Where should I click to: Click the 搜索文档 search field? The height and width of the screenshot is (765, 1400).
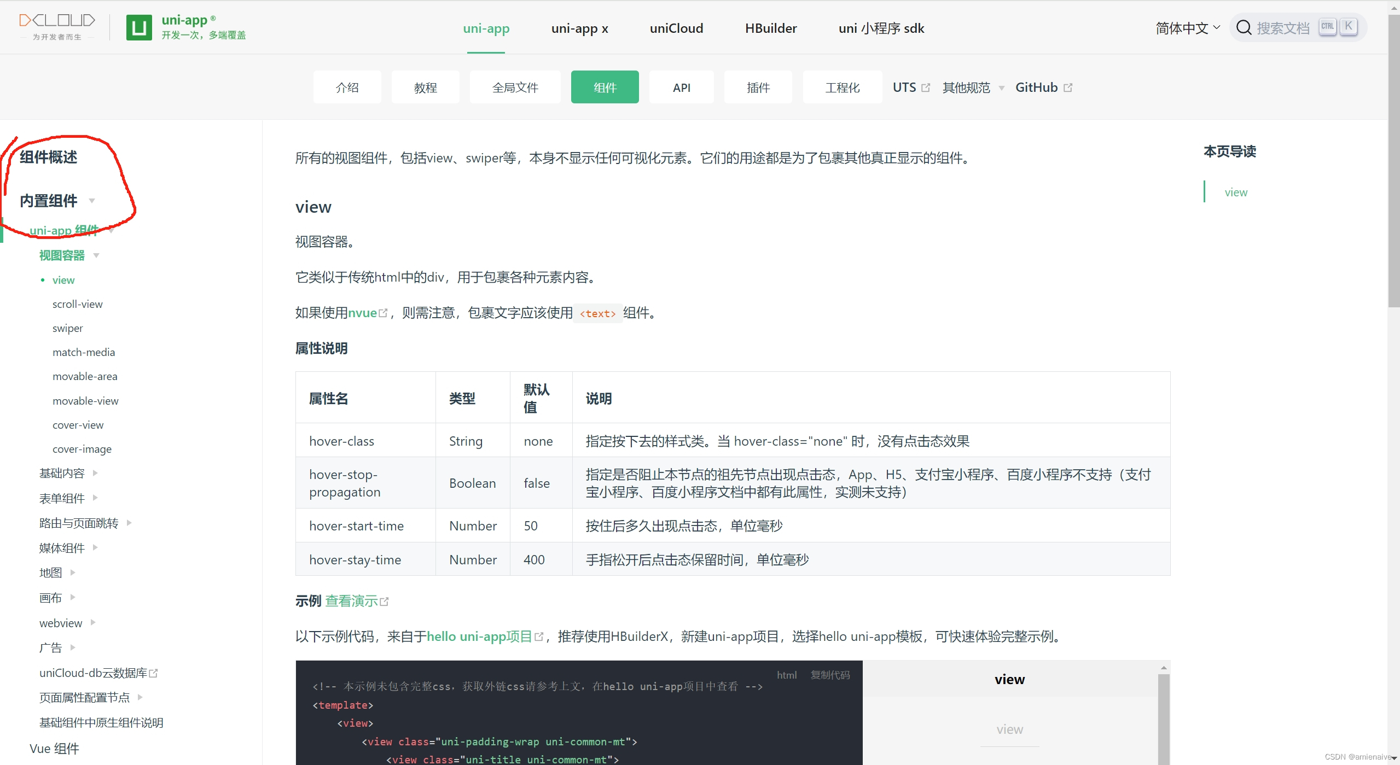coord(1283,28)
